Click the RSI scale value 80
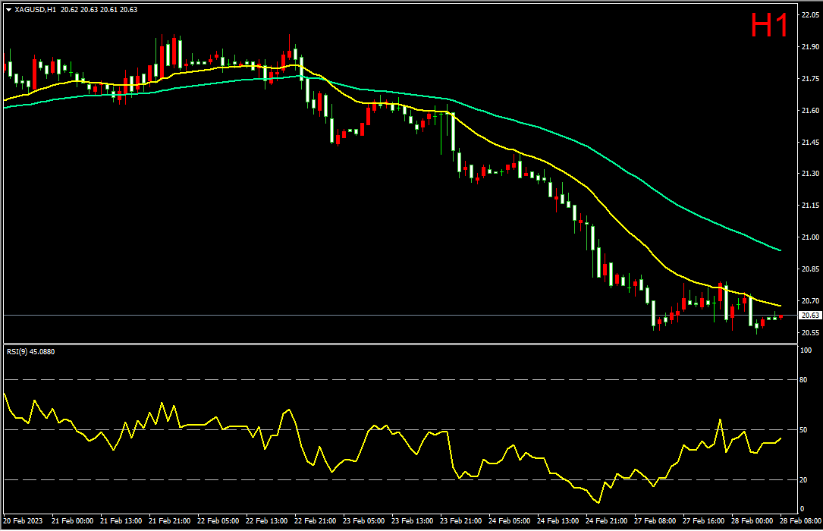Screen dimensions: 823x531 tap(803, 379)
